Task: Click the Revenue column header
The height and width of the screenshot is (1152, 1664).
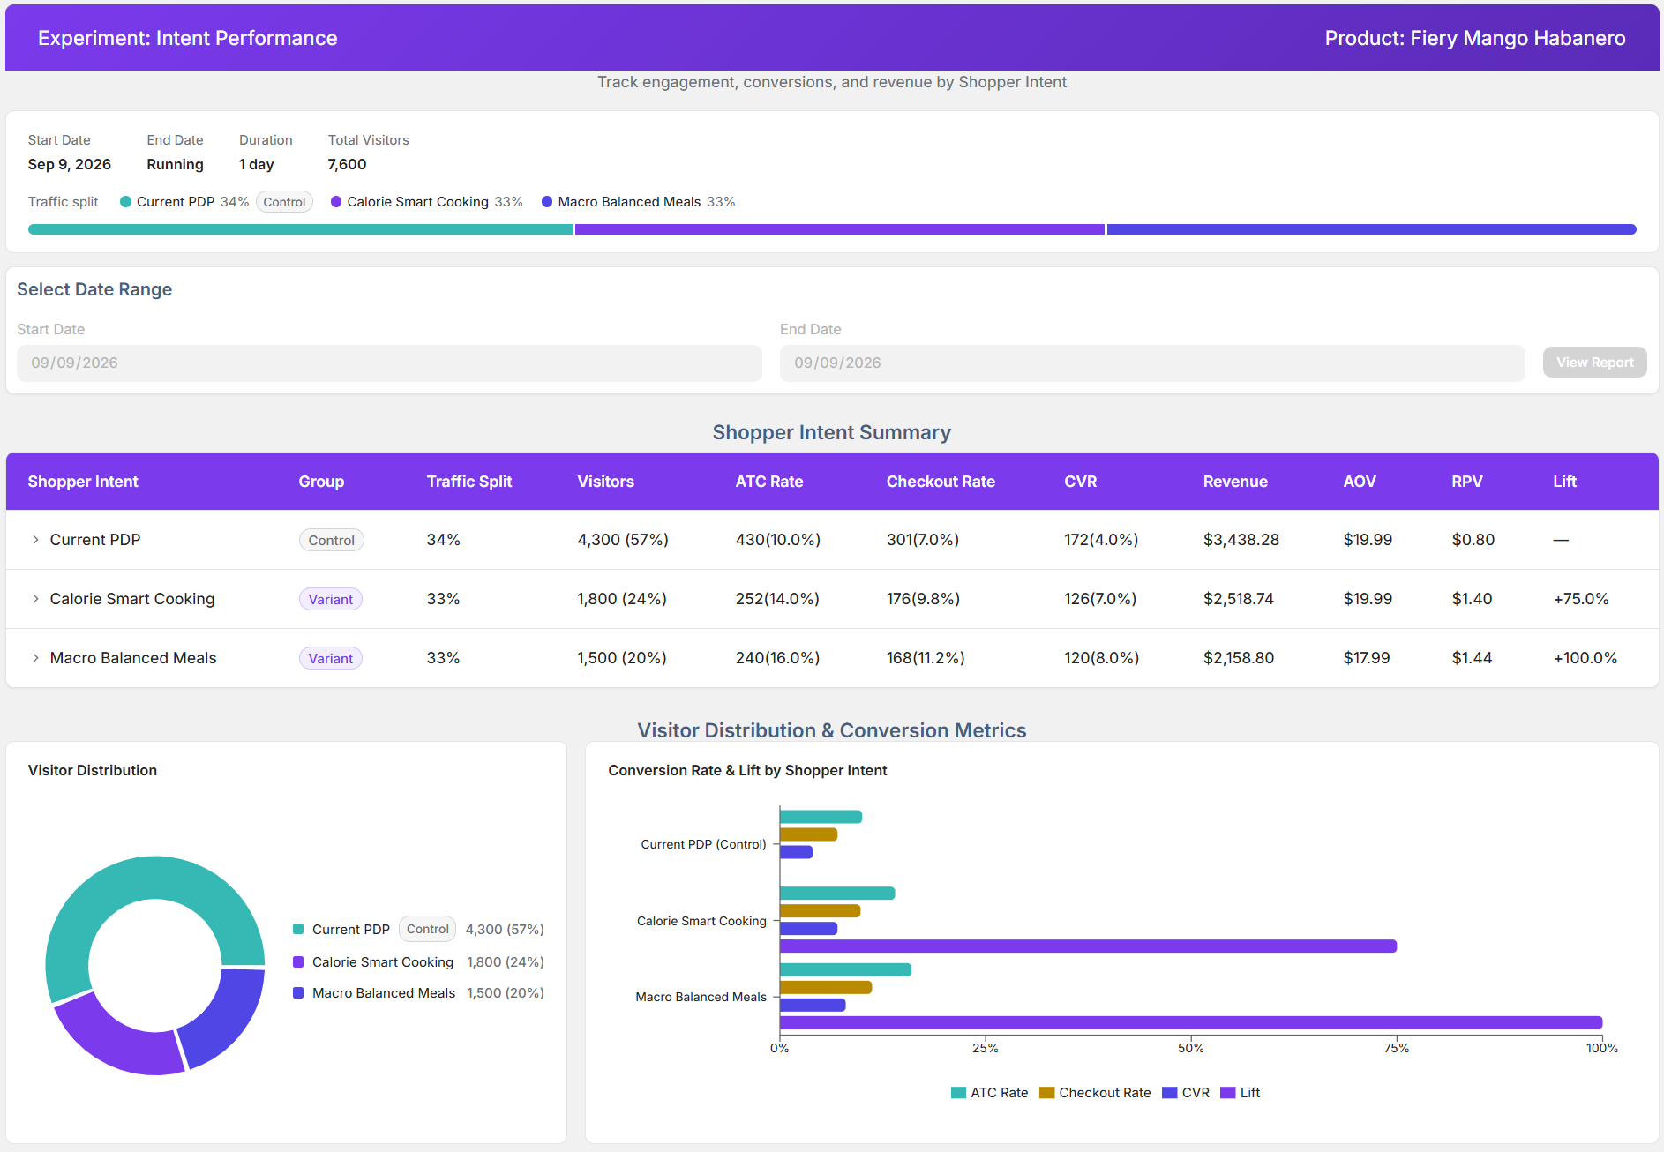Action: click(1235, 482)
